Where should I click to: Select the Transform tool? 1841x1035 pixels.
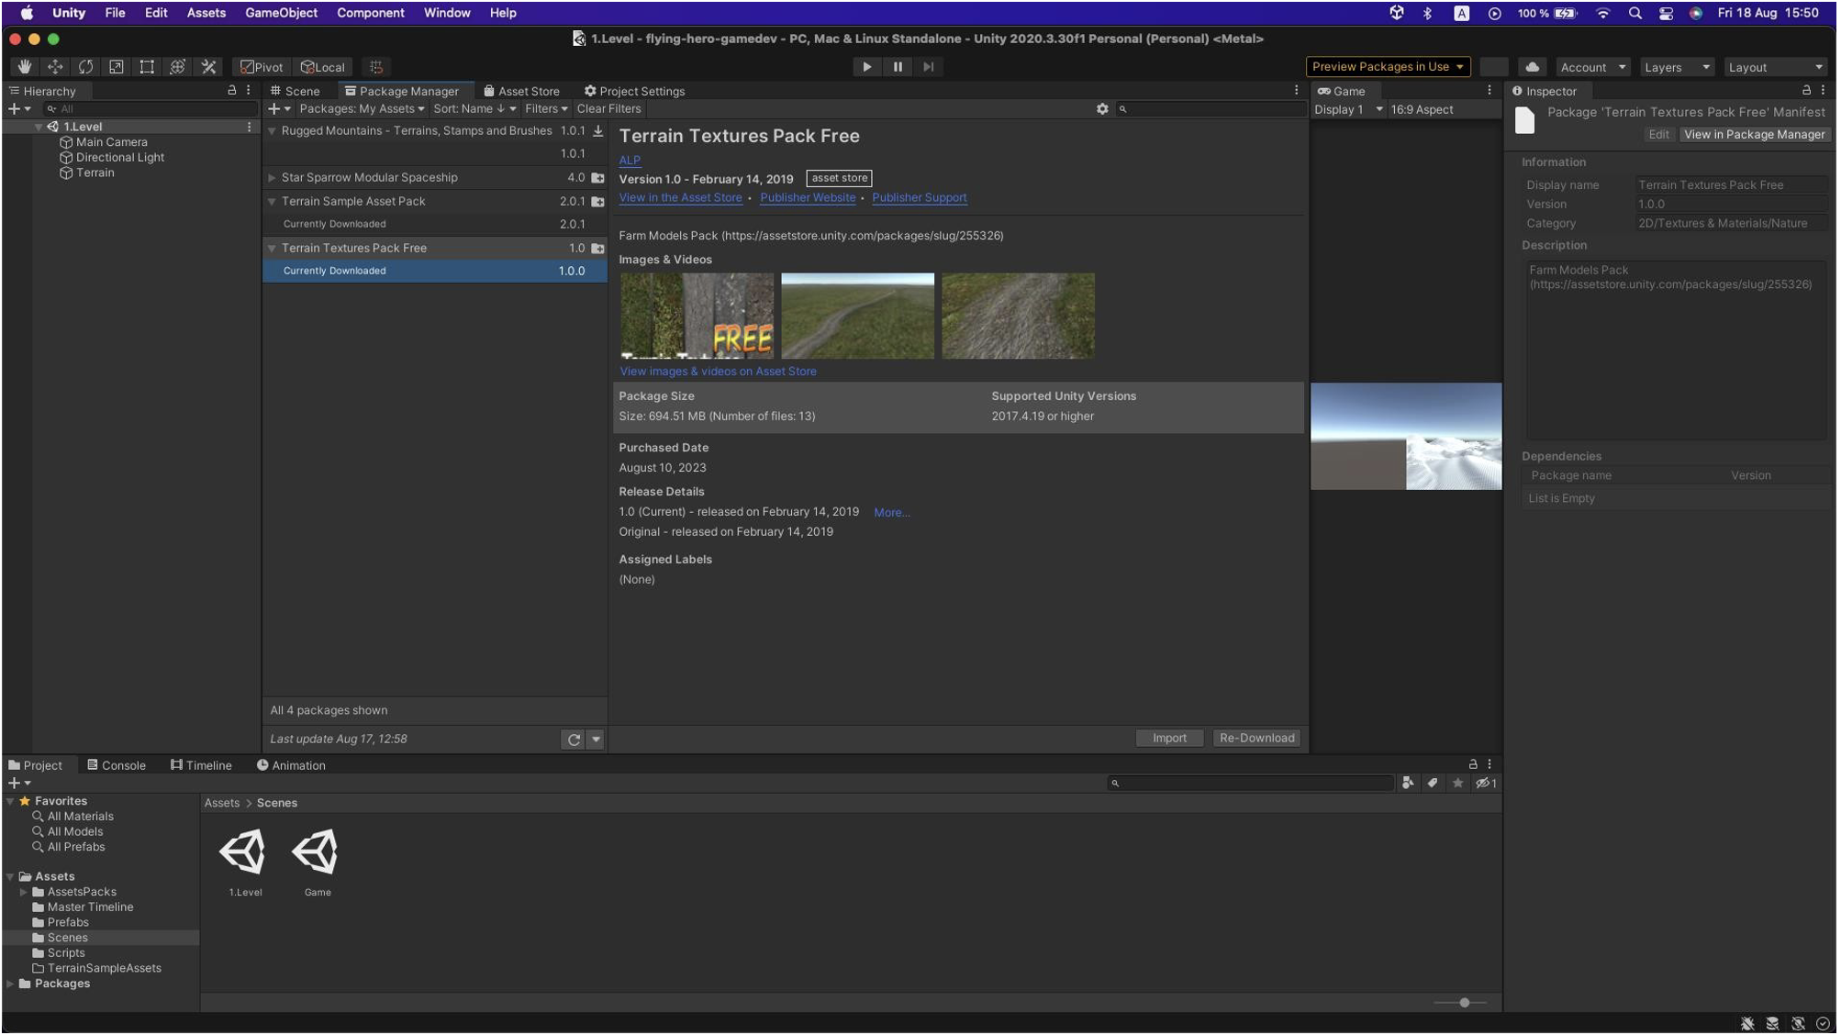(x=177, y=67)
